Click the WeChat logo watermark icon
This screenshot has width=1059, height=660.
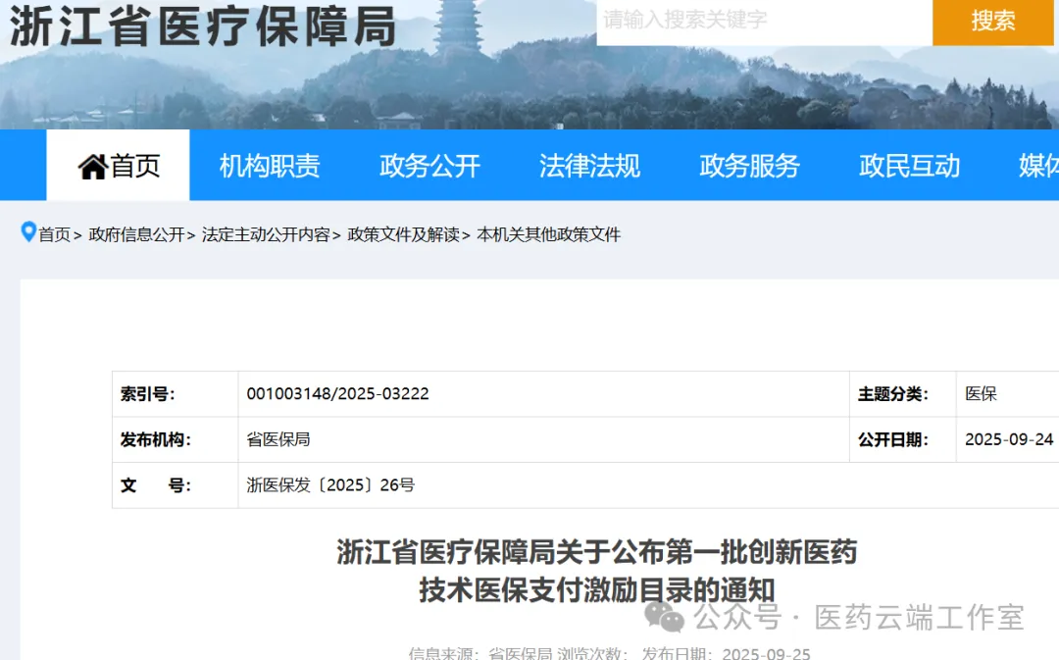pos(664,617)
